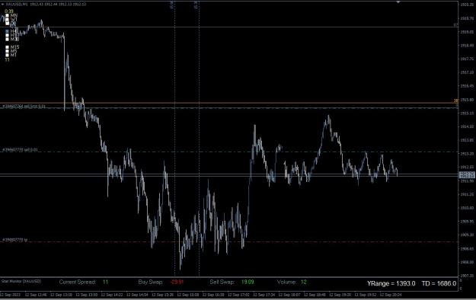The width and height of the screenshot is (476, 300).
Task: Click the YRange = 1393.0 readout
Action: [391, 283]
